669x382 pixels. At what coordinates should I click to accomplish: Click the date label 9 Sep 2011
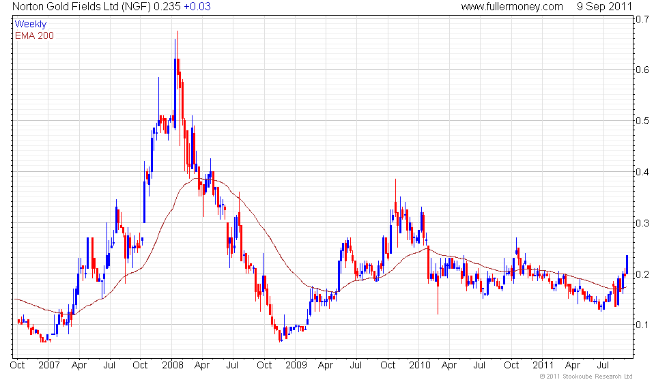click(x=604, y=6)
